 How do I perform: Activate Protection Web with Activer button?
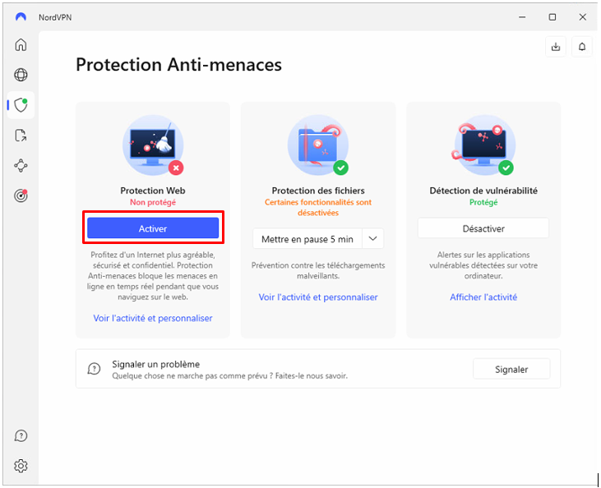[153, 228]
